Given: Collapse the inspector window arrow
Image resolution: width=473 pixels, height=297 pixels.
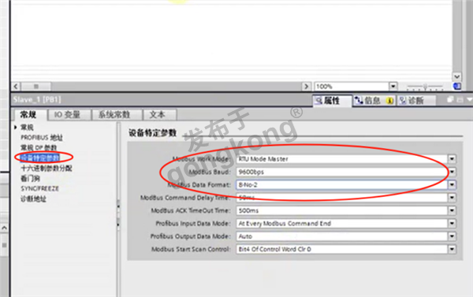Looking at the screenshot, I should point(469,99).
